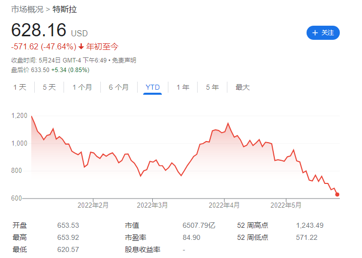The image size is (362, 258).
Task: Click the 2022年2月 axis label
Action: 93,205
